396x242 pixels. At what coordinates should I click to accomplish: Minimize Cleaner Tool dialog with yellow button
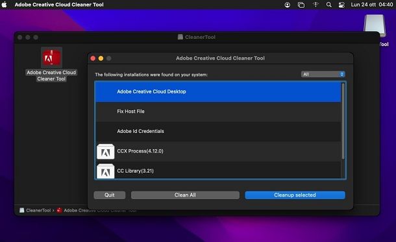point(101,58)
